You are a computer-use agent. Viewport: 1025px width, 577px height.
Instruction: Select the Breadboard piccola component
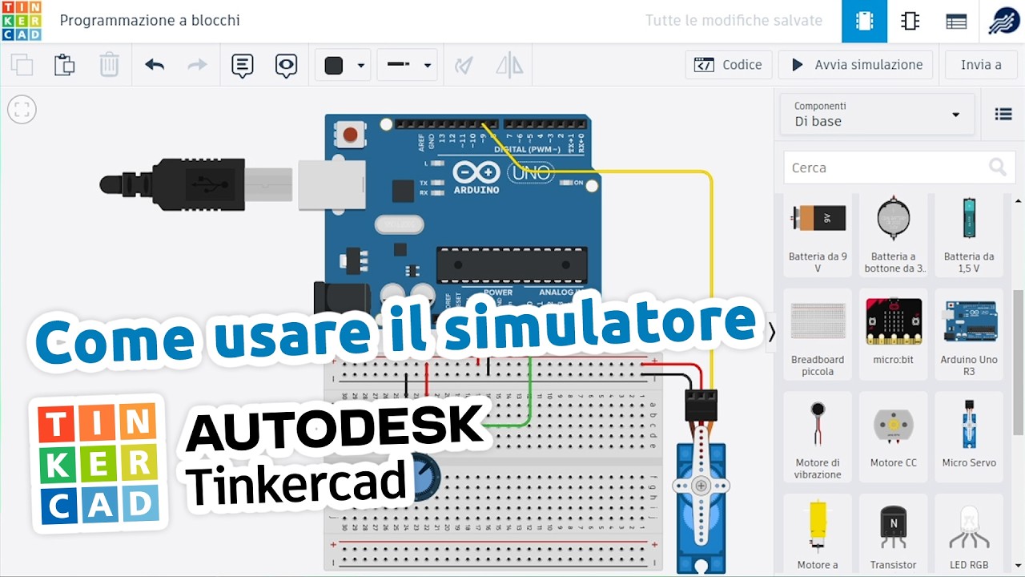(x=818, y=334)
